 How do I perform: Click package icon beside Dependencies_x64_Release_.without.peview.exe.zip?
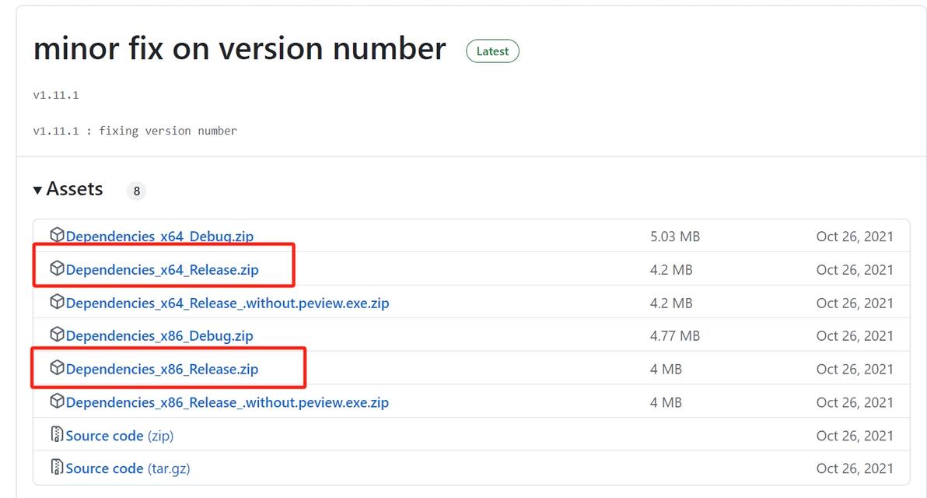point(57,302)
